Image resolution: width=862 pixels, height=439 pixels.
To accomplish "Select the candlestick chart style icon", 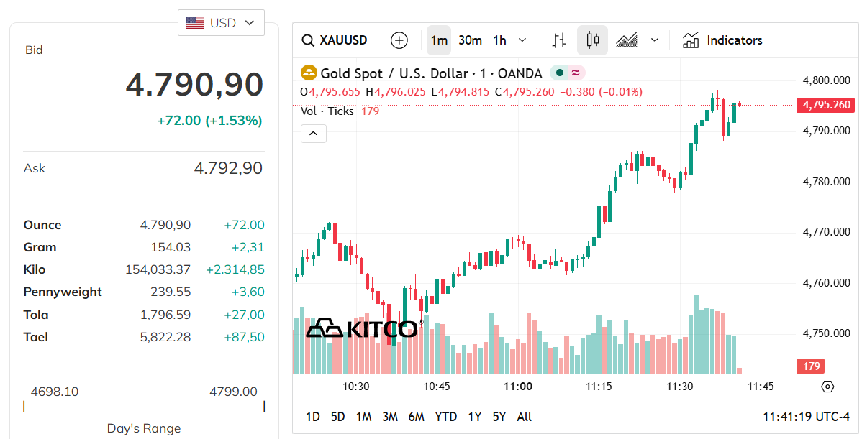I will 591,40.
